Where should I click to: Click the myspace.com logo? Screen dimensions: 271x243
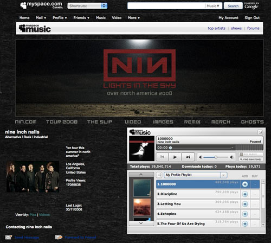(x=41, y=5)
